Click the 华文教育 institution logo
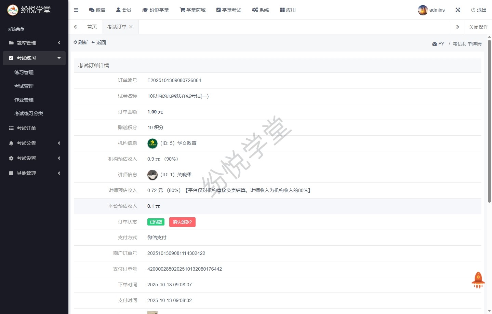The width and height of the screenshot is (492, 314). pyautogui.click(x=152, y=144)
